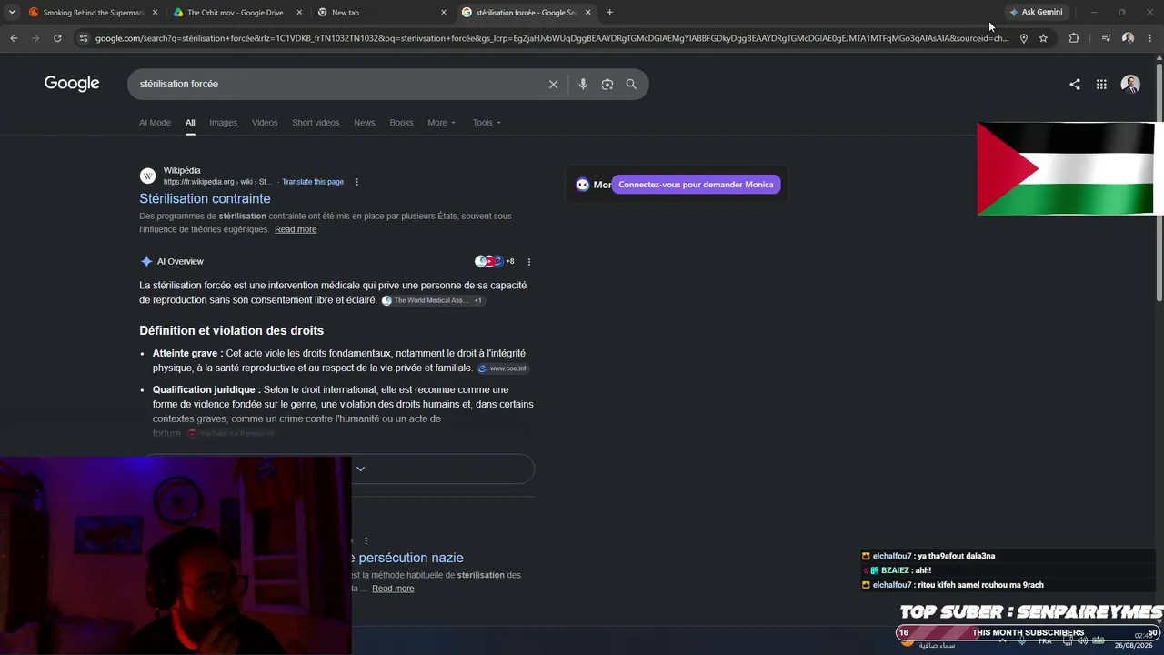The image size is (1164, 655).
Task: Click the Définition et violation des droits heading
Action: [231, 330]
